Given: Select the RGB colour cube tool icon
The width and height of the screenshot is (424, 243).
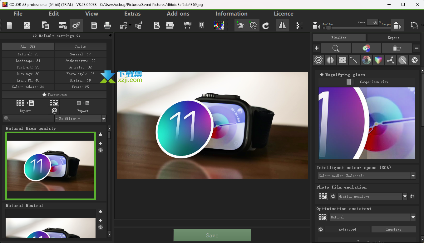Looking at the screenshot, I should coord(378,60).
